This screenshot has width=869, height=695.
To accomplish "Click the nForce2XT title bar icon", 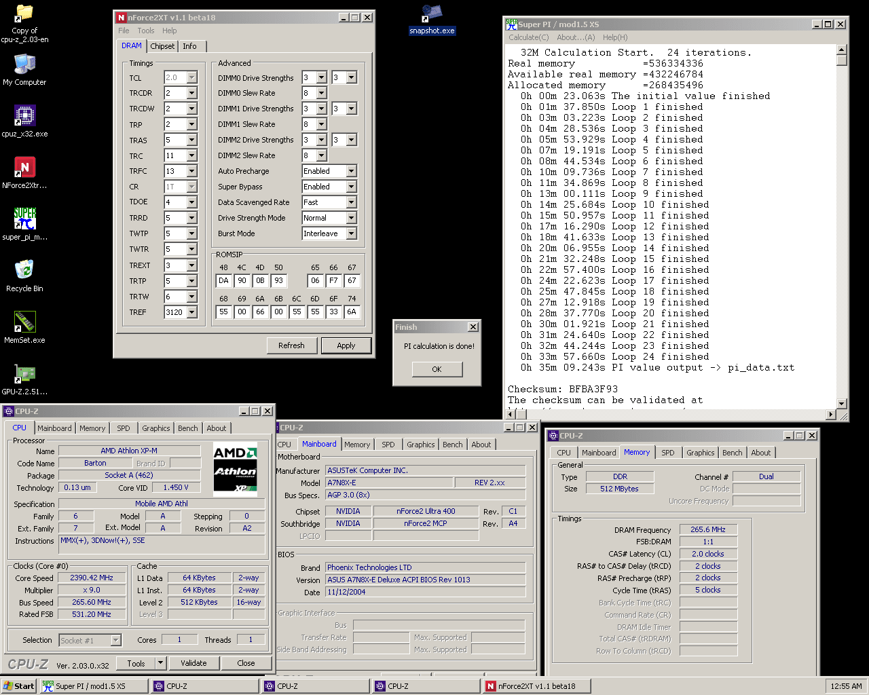I will pos(121,18).
